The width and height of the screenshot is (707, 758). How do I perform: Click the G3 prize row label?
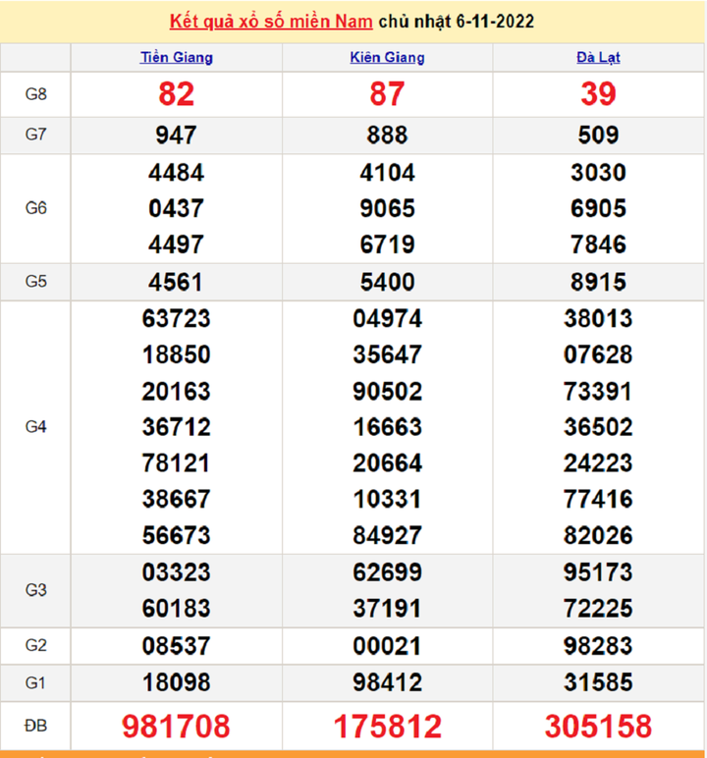click(36, 590)
